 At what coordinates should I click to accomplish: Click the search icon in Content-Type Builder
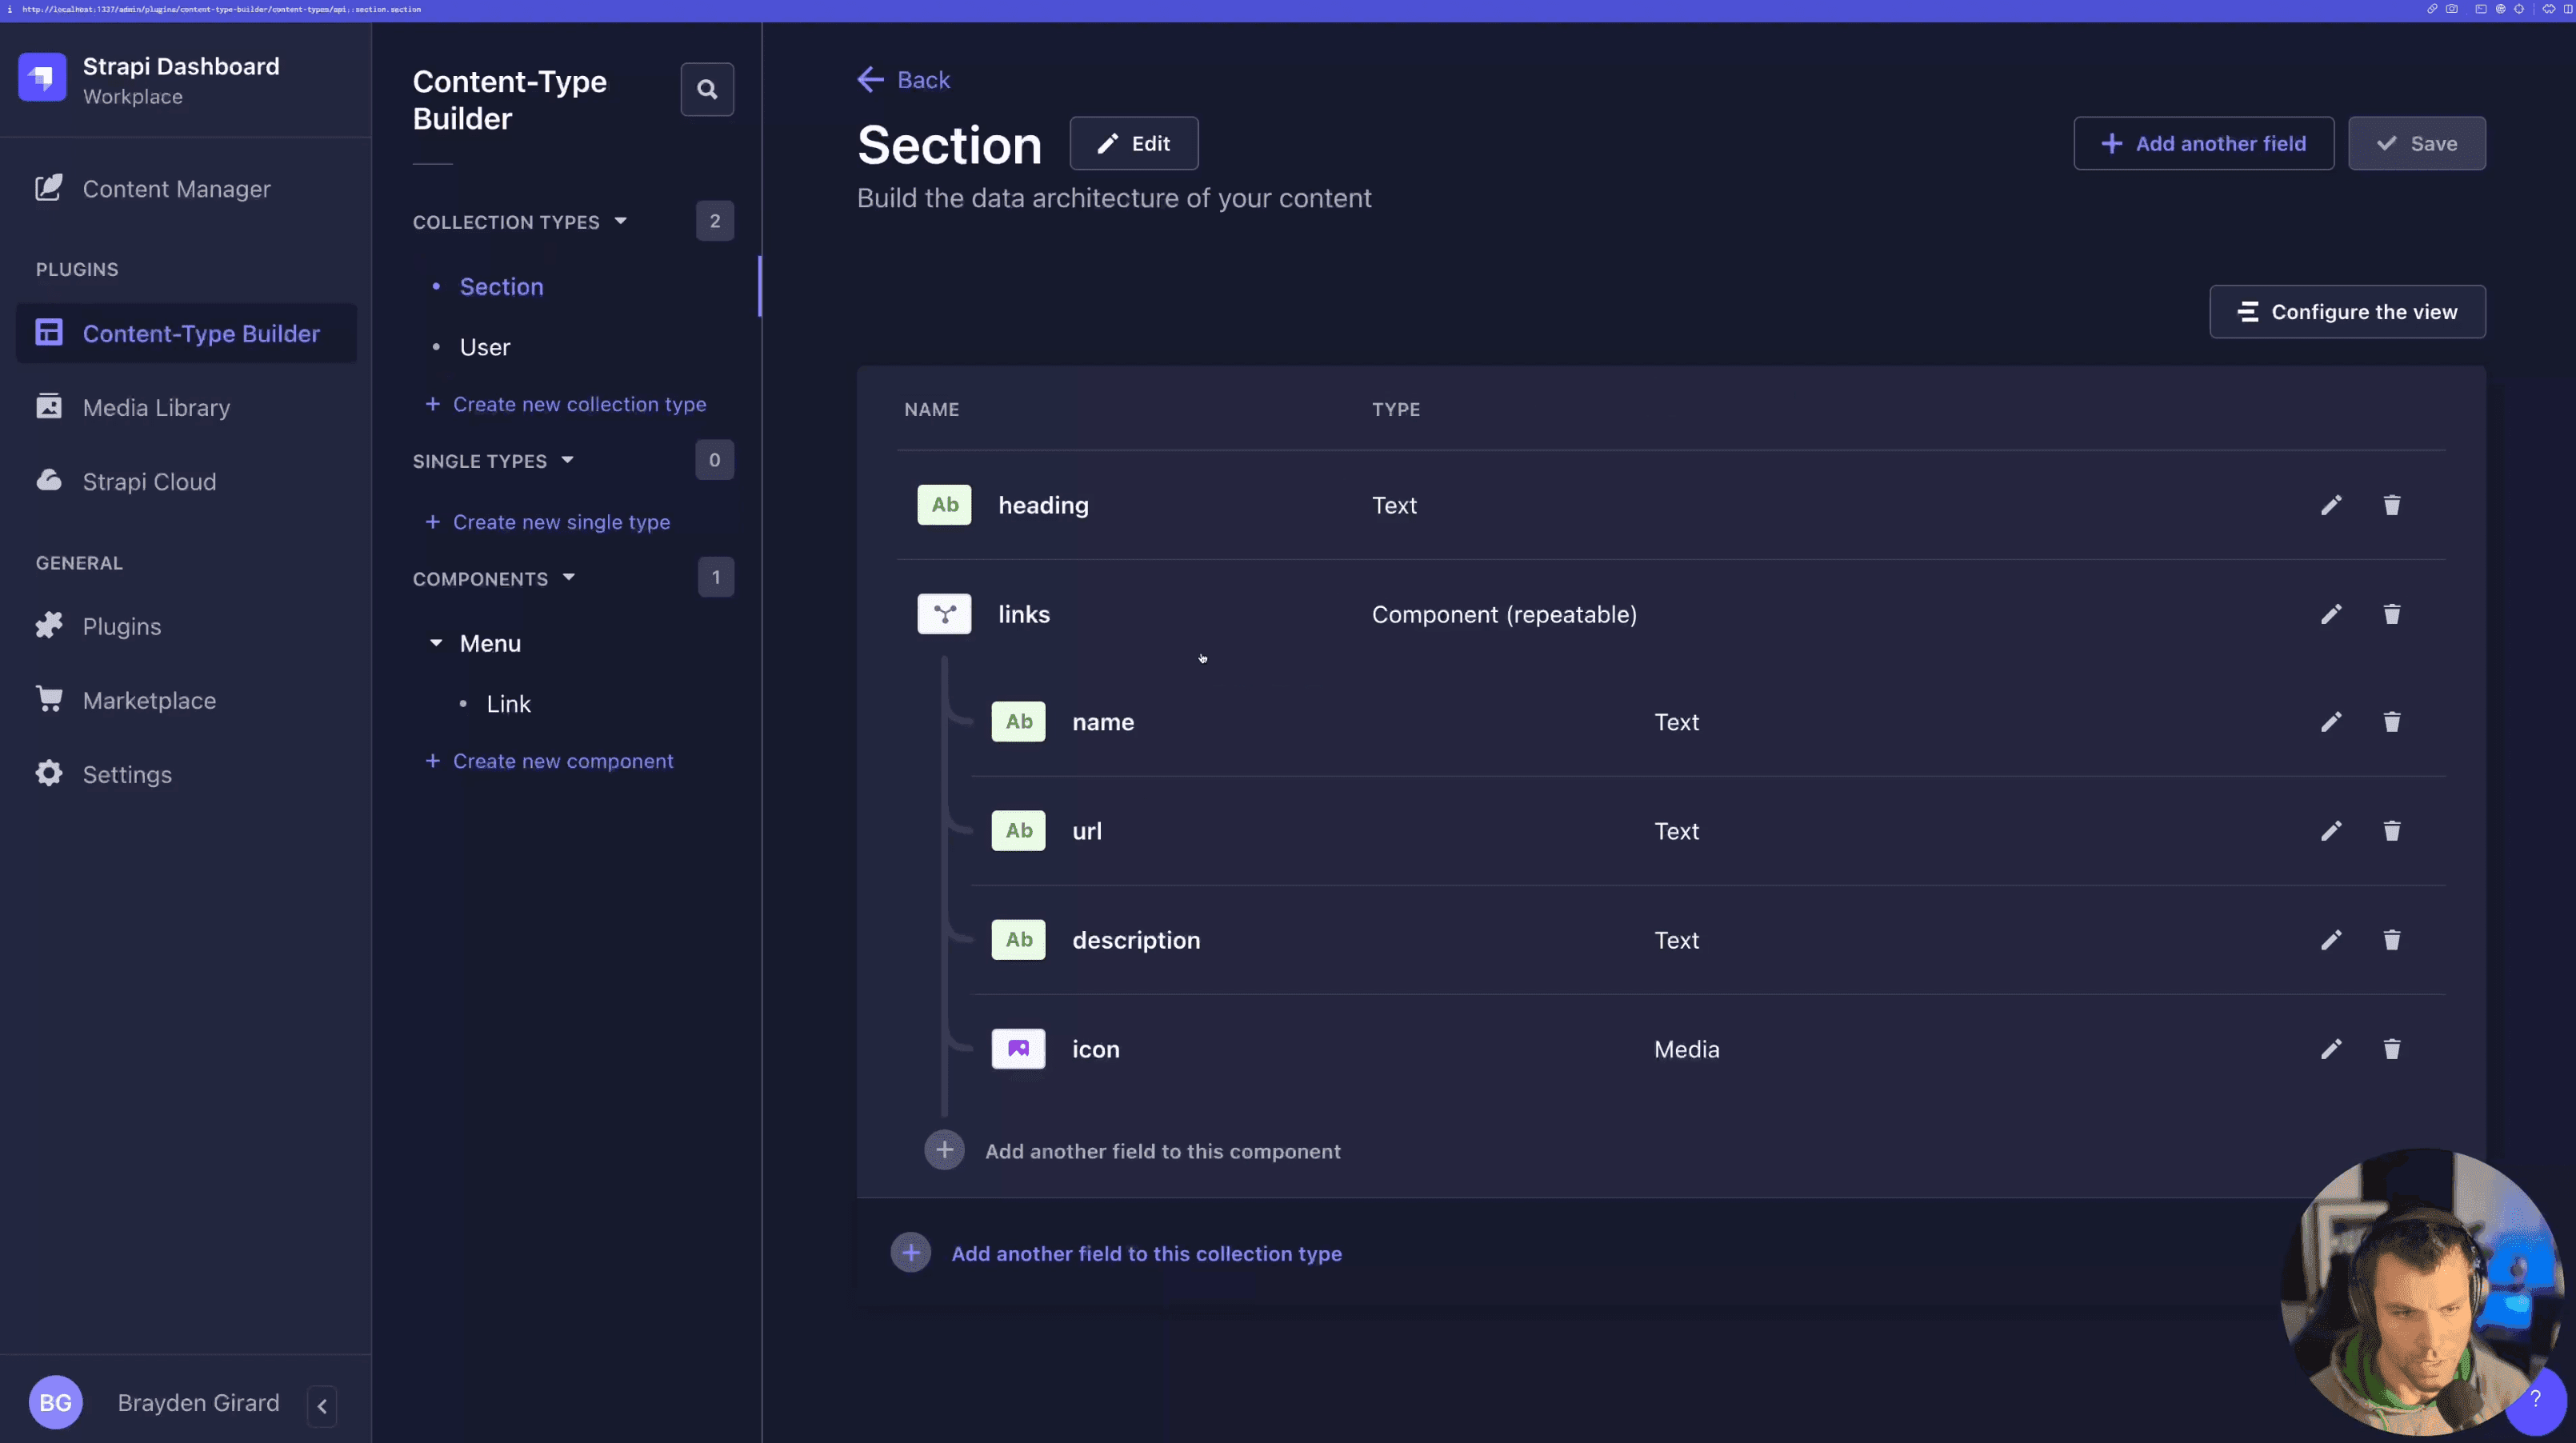pos(707,89)
